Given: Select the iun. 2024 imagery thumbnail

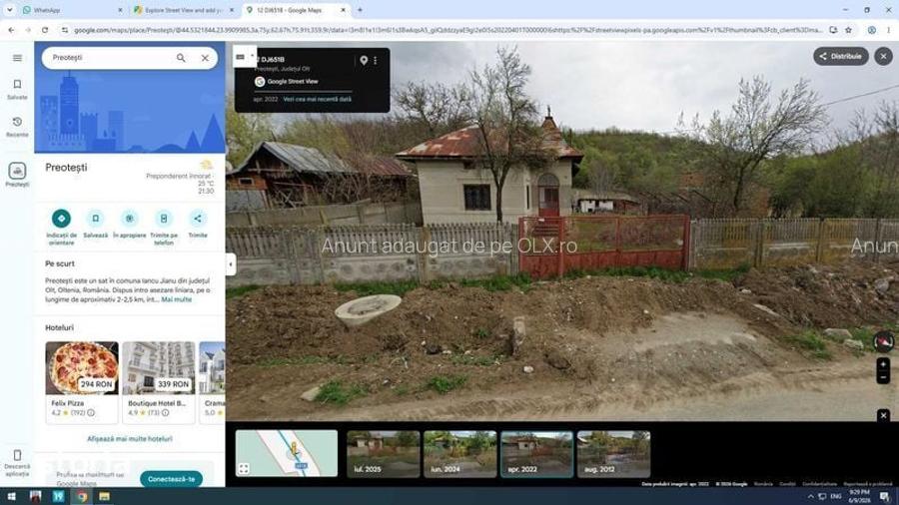Looking at the screenshot, I should [x=459, y=454].
